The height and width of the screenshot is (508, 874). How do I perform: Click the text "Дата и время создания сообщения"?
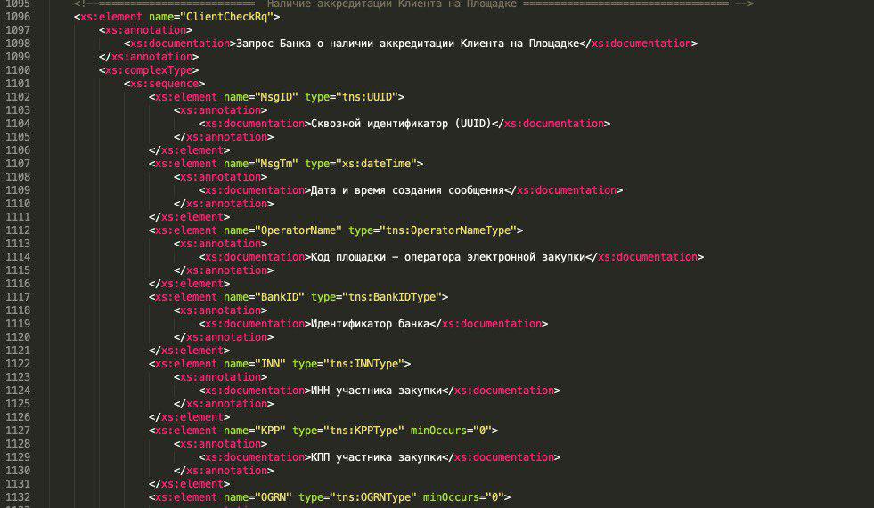tap(407, 190)
